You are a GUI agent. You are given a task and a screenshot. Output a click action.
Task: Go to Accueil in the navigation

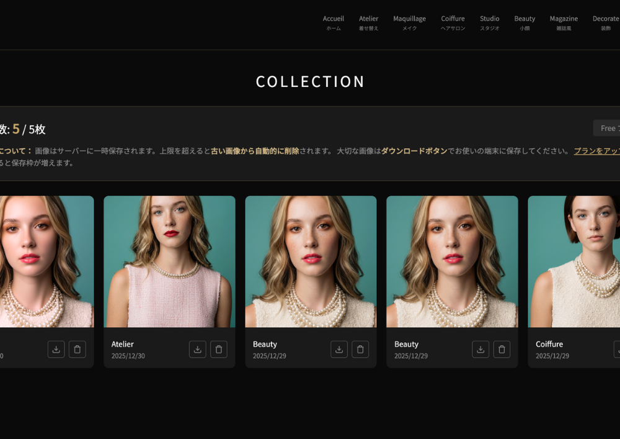334,22
